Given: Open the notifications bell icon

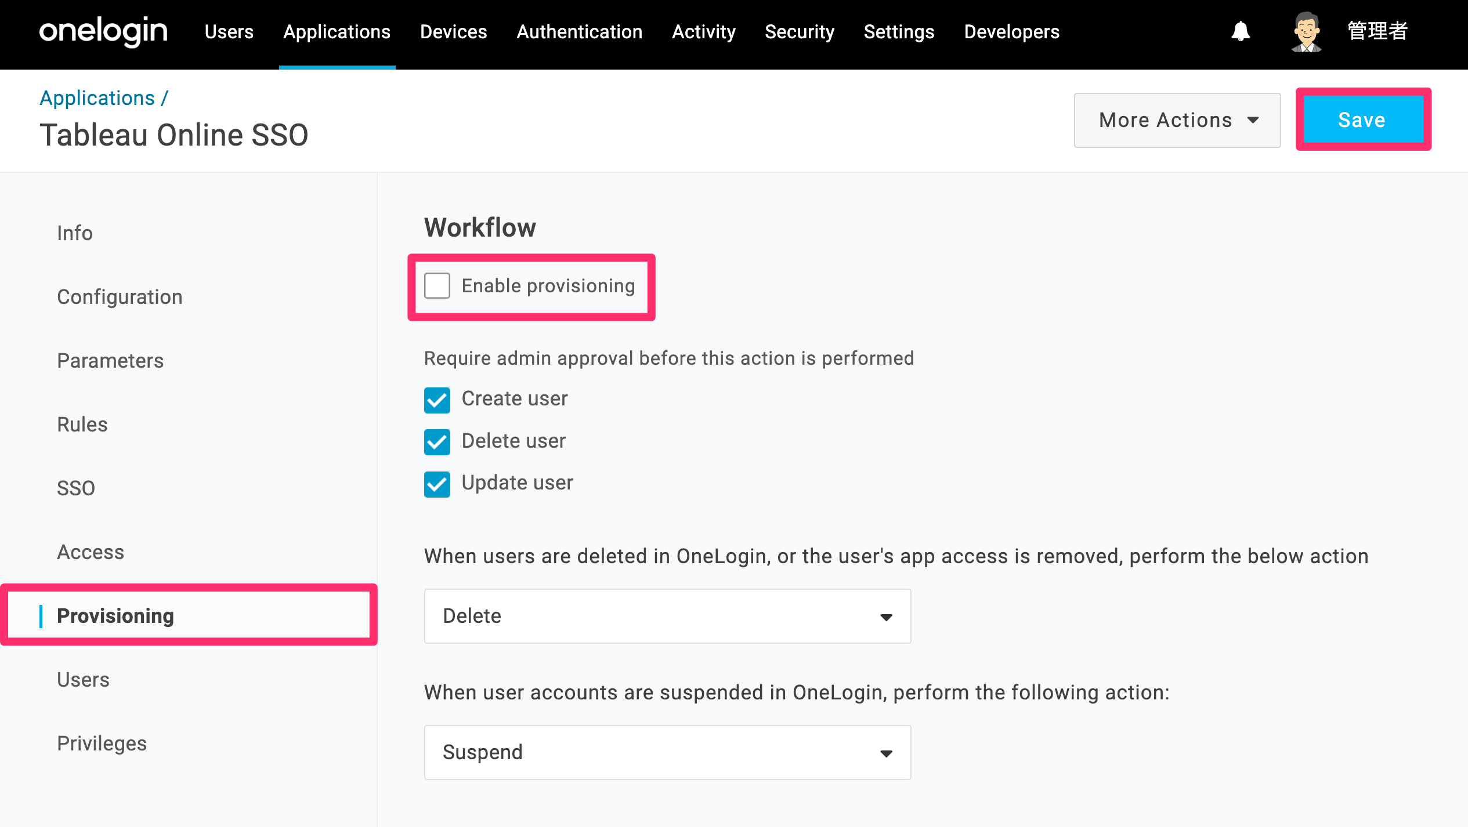Looking at the screenshot, I should tap(1241, 31).
